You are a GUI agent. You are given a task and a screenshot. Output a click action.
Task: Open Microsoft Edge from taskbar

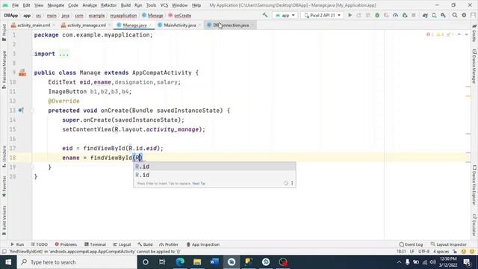click(x=180, y=262)
